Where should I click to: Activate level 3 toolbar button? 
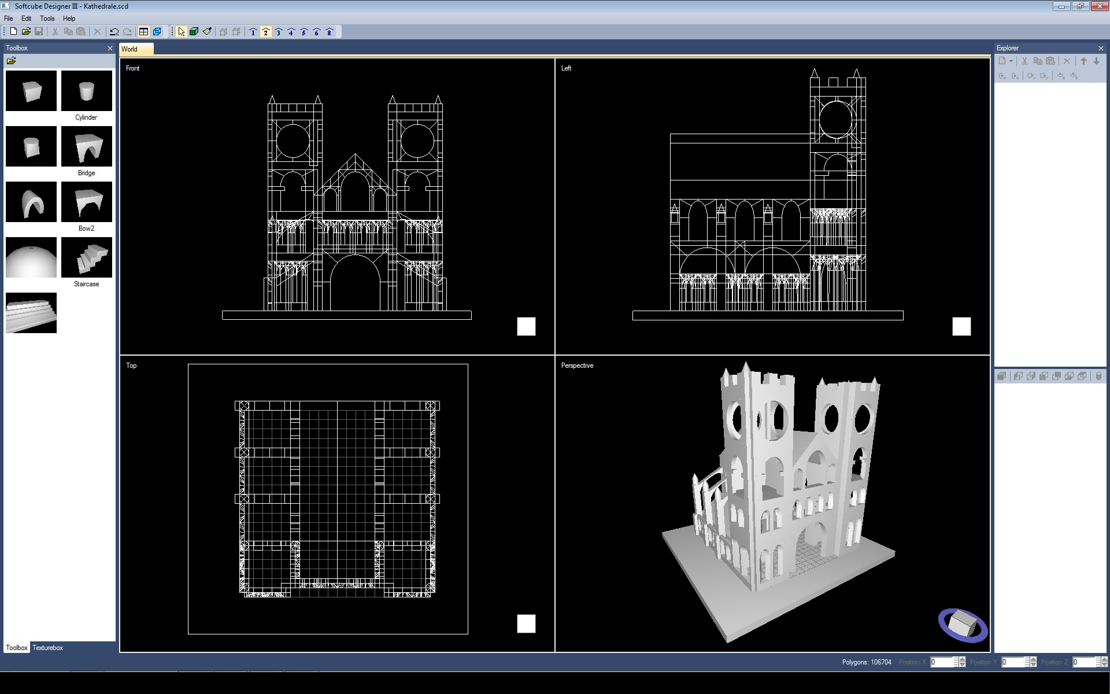click(278, 32)
